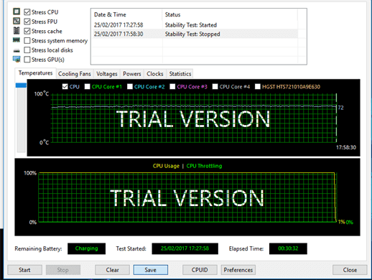This screenshot has width=372, height=280.
Task: Open the Voltages tab
Action: (107, 74)
